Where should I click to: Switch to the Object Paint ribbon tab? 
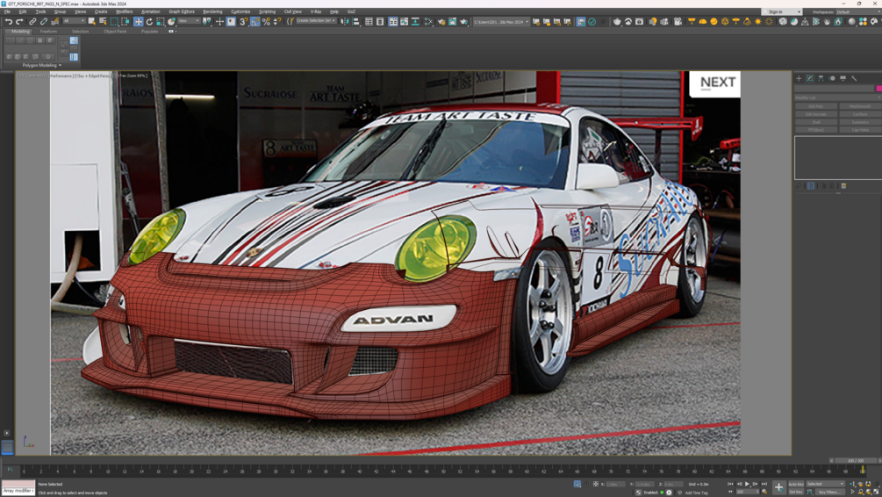115,32
